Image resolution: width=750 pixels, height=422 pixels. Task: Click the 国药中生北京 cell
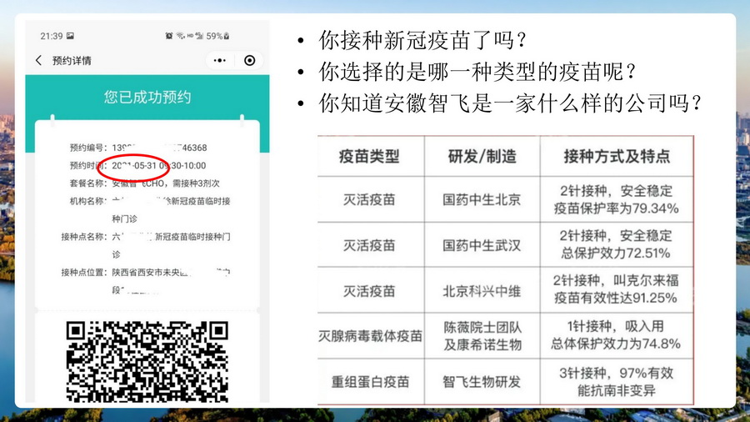(482, 199)
